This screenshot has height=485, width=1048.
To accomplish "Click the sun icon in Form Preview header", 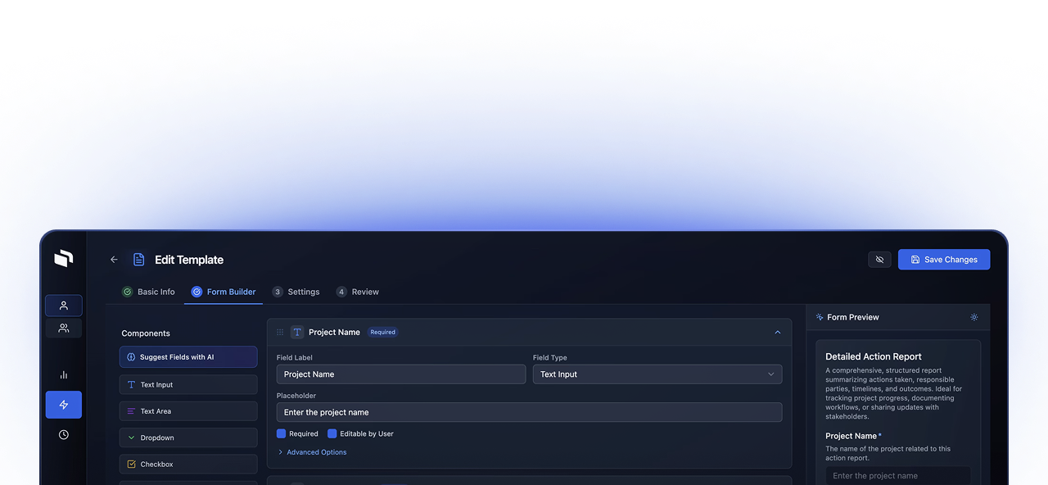I will point(973,317).
